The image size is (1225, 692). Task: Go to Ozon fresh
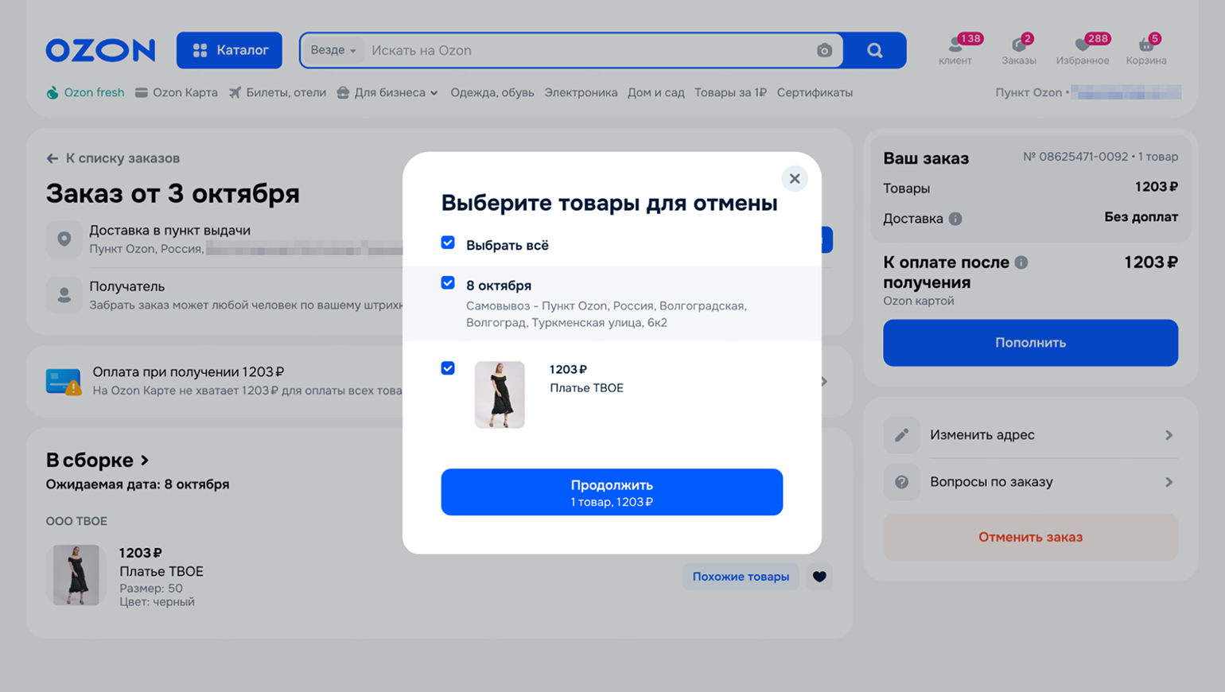(x=85, y=92)
